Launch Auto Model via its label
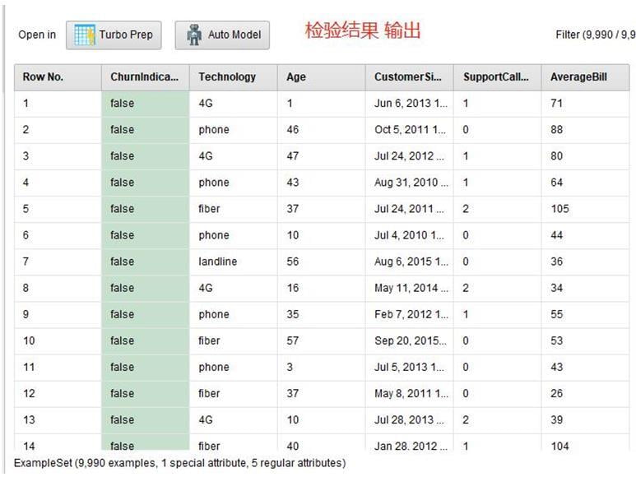This screenshot has height=477, width=636. click(x=234, y=35)
